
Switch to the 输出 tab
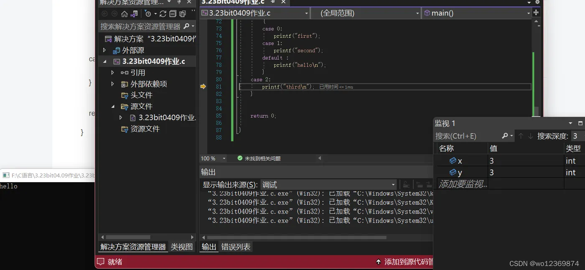pos(209,247)
